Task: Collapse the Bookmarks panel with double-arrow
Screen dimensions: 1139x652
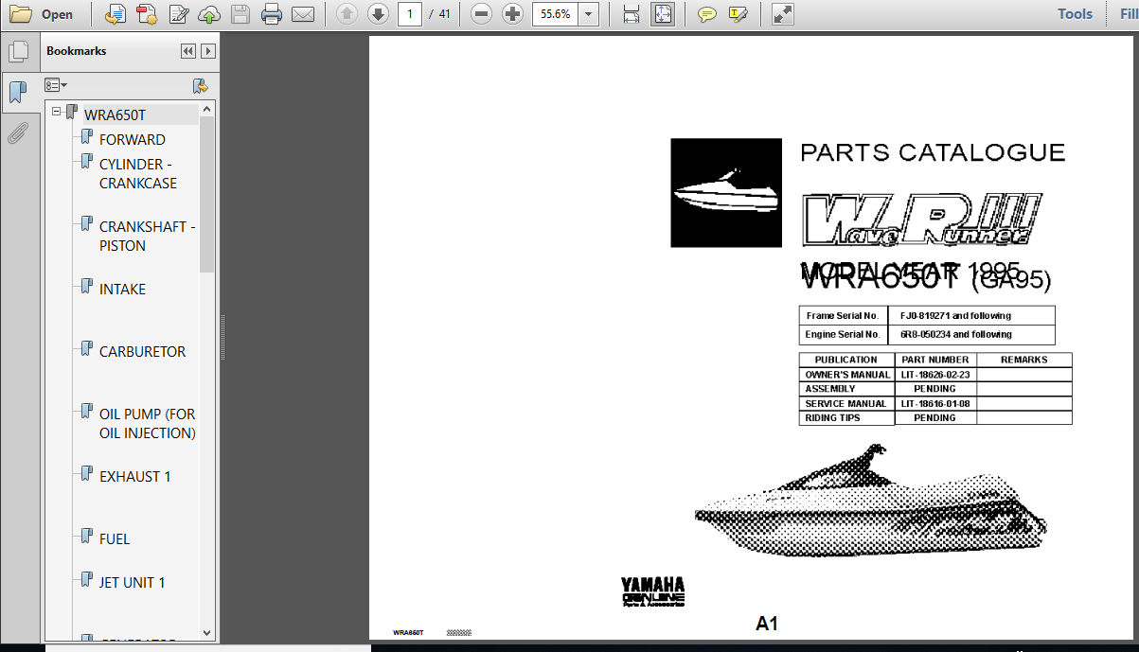Action: tap(187, 51)
